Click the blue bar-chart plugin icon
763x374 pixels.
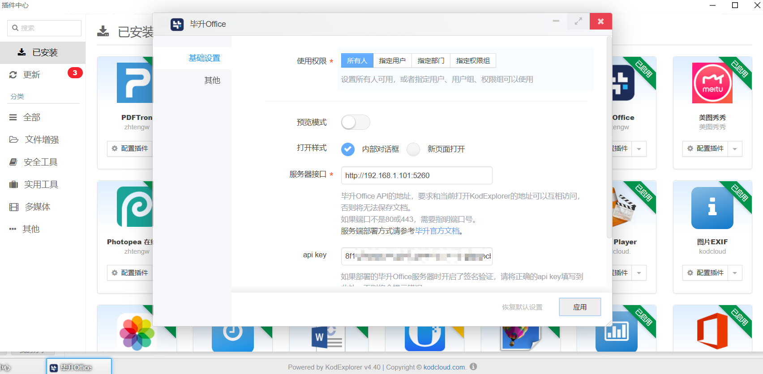617,331
